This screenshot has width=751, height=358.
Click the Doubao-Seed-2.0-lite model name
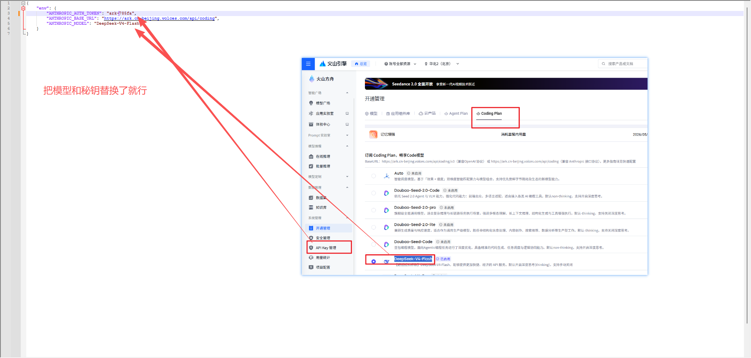point(415,225)
